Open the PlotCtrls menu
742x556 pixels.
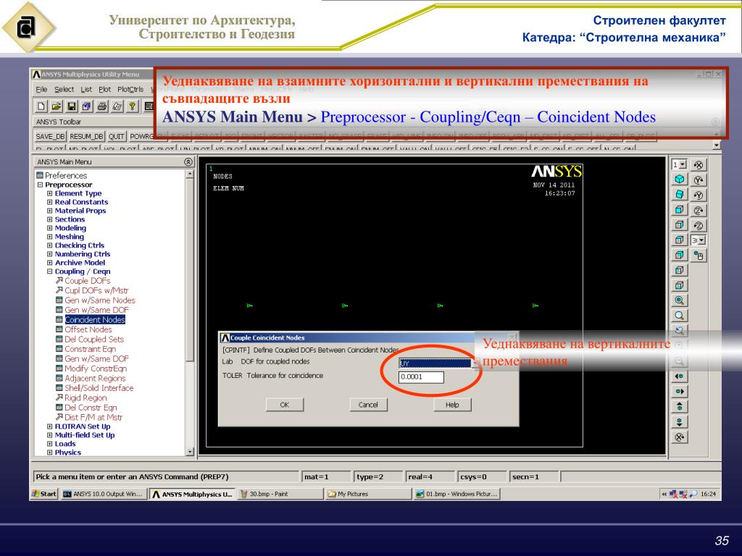coord(130,89)
